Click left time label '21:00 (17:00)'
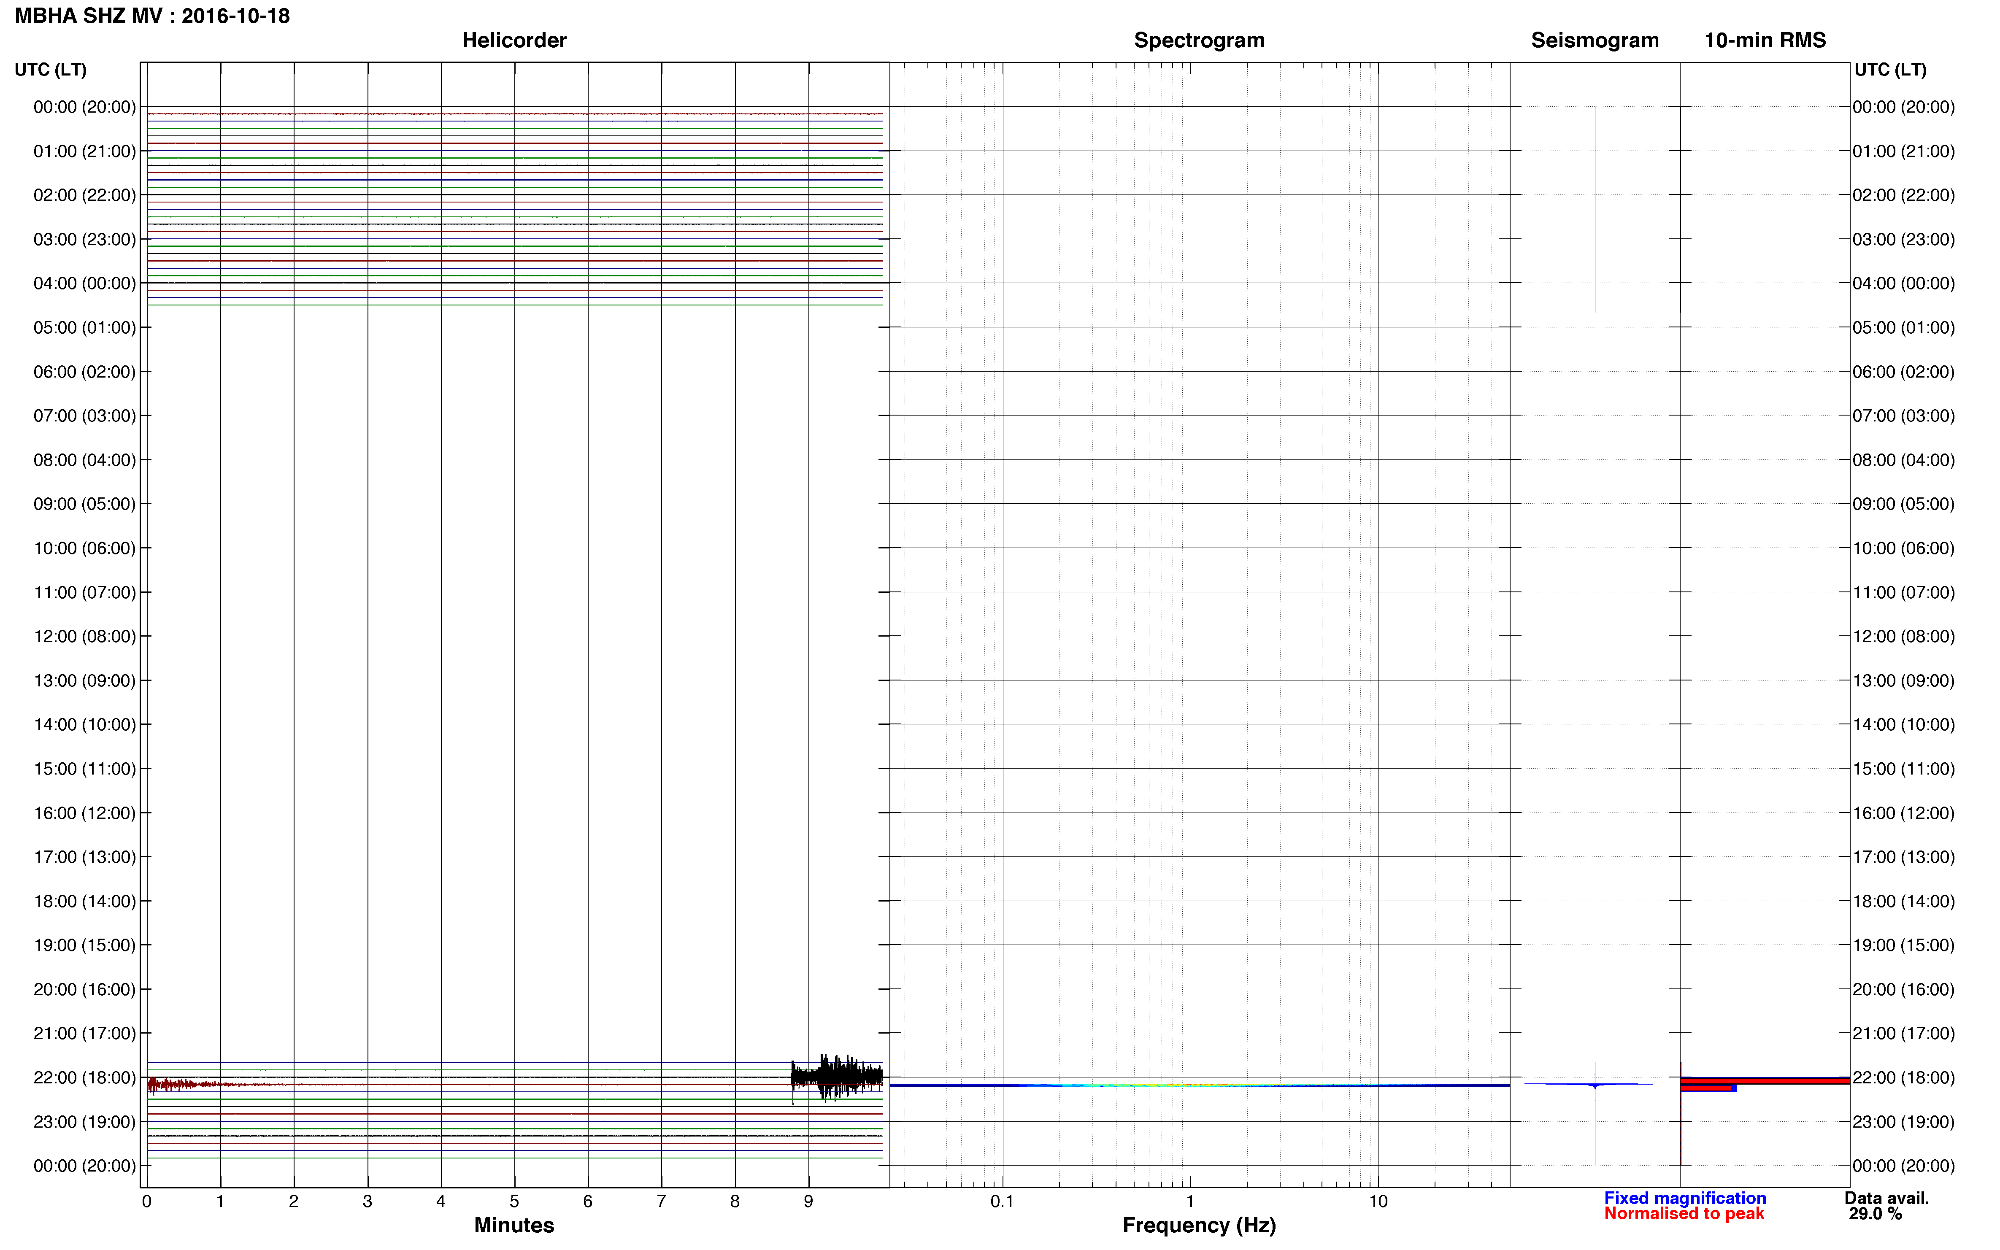This screenshot has height=1250, width=2000. tap(84, 1034)
